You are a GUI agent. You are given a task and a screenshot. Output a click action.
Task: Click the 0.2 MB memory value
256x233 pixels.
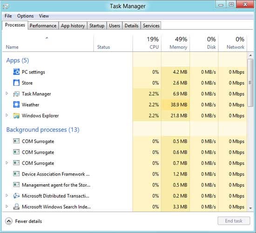click(x=180, y=196)
